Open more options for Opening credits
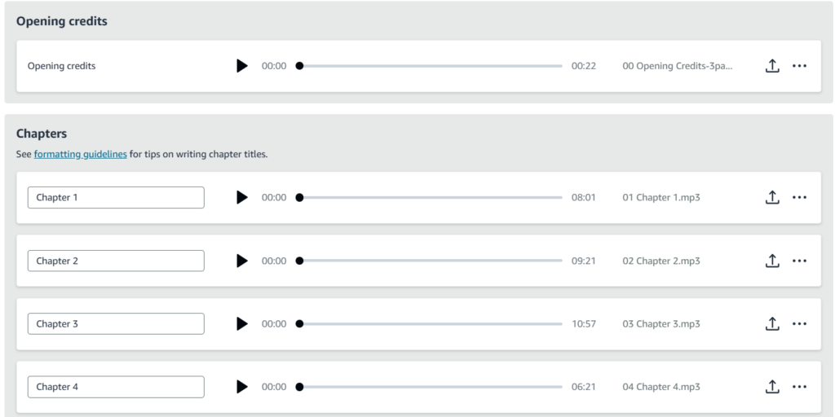This screenshot has width=835, height=417. point(799,66)
